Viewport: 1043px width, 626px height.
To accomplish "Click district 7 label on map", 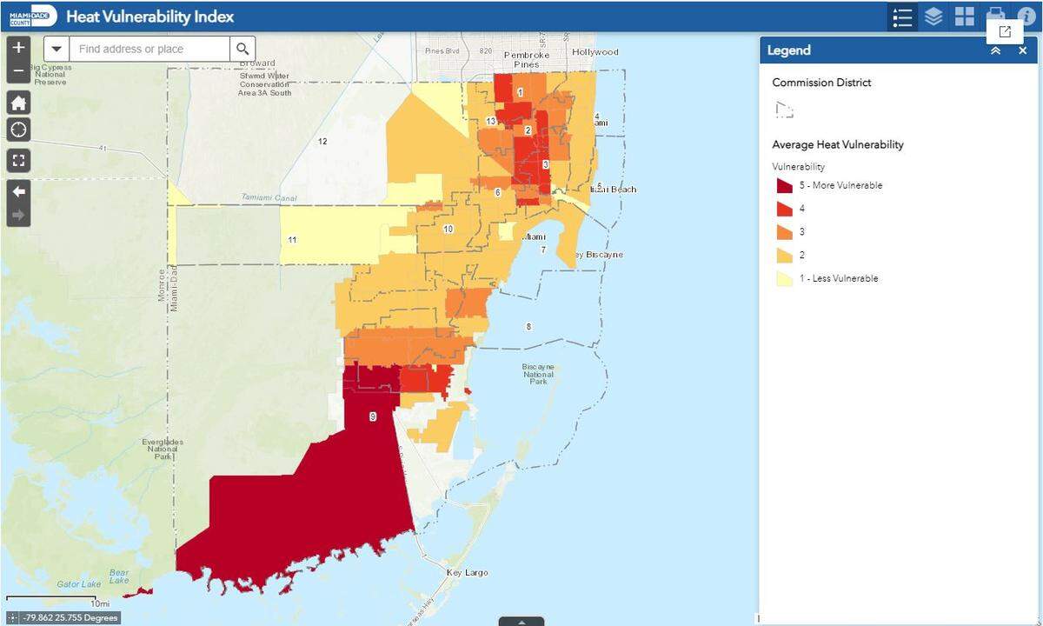I will tap(543, 250).
